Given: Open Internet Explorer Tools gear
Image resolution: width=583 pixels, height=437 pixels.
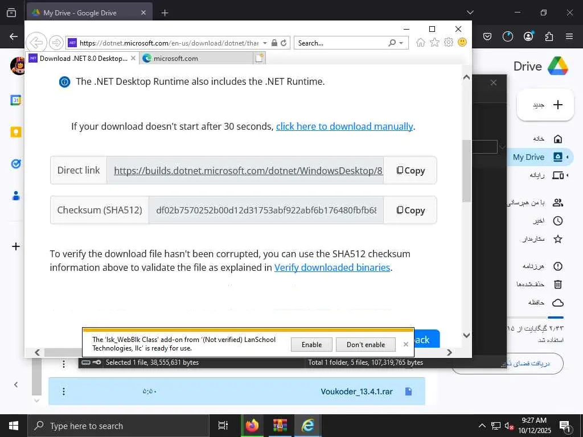Looking at the screenshot, I should (x=449, y=42).
